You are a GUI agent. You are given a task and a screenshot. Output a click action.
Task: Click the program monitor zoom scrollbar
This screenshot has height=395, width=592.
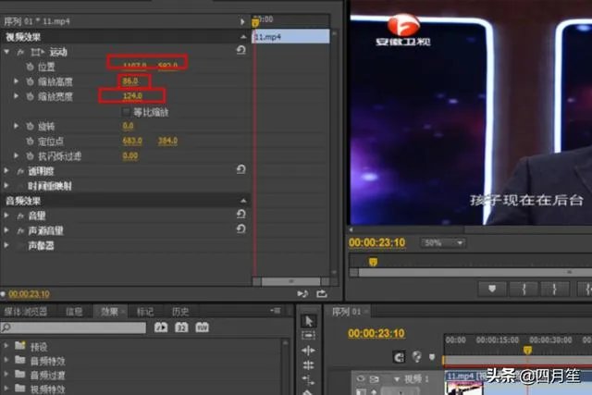(475, 272)
